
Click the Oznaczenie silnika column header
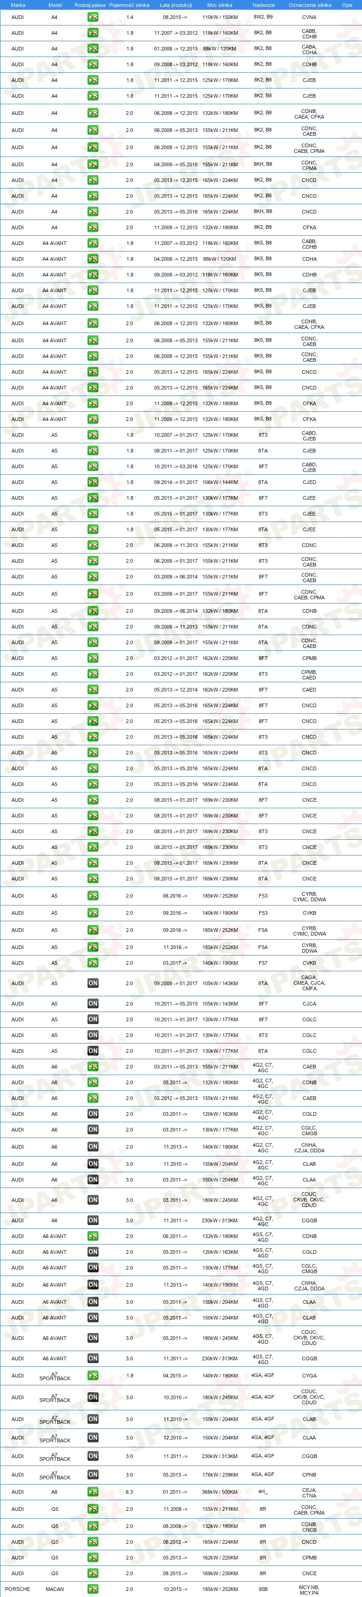[x=310, y=5]
